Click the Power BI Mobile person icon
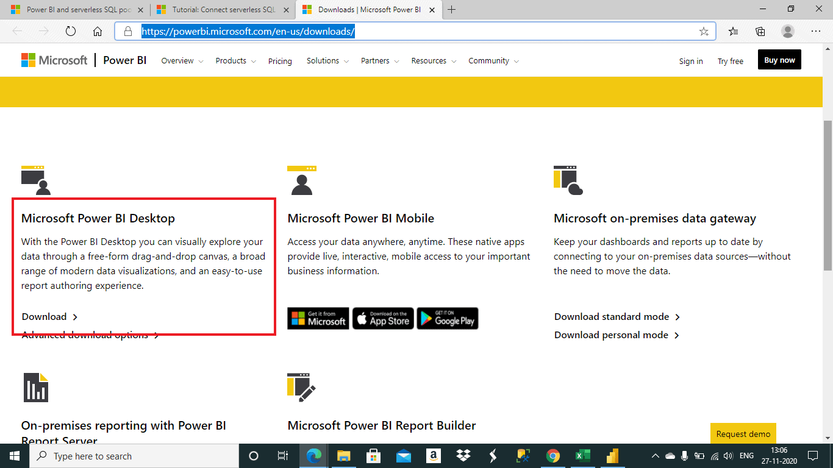The height and width of the screenshot is (468, 833). click(302, 180)
